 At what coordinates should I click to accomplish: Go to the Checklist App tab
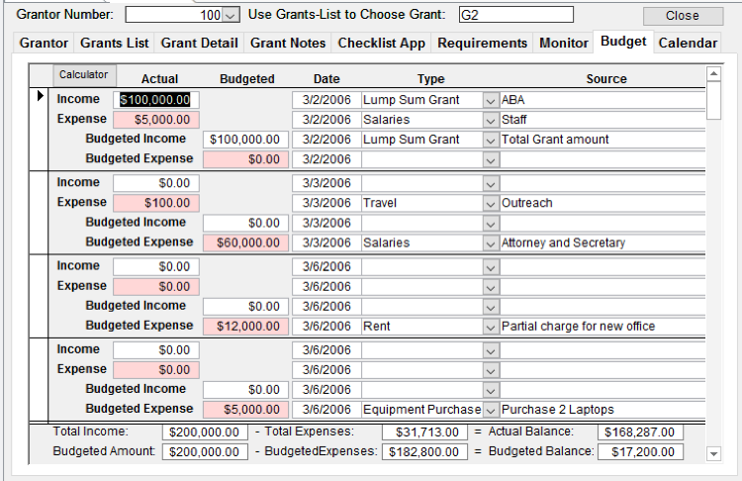tap(382, 44)
